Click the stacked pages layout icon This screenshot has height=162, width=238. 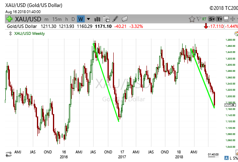point(124,19)
